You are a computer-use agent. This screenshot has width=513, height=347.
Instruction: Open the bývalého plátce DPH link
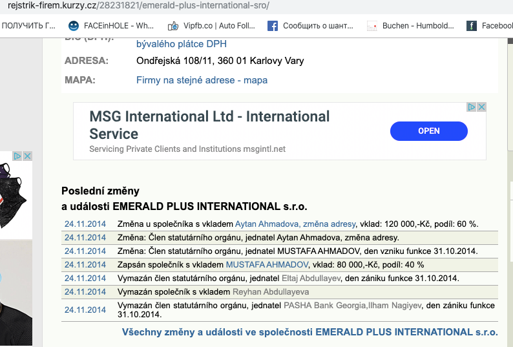coord(182,44)
